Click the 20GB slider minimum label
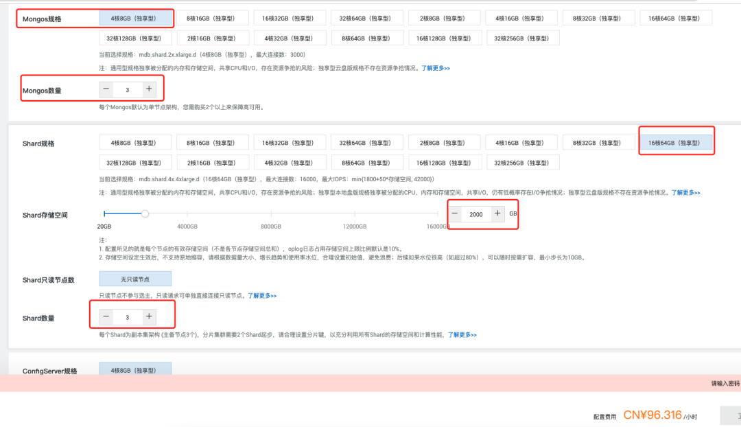The height and width of the screenshot is (427, 741). (104, 227)
